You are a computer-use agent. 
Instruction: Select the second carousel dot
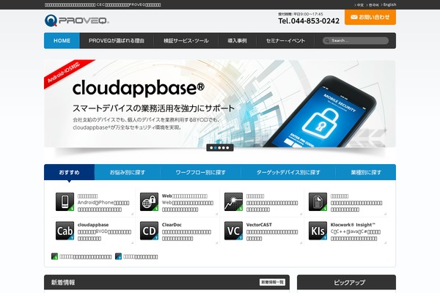pos(215,148)
